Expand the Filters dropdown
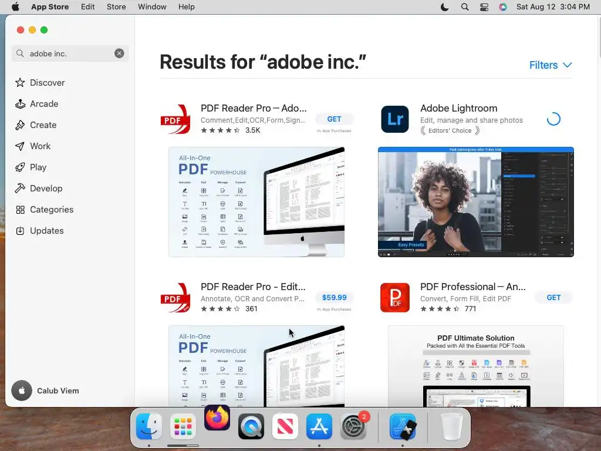The width and height of the screenshot is (601, 451). 551,65
